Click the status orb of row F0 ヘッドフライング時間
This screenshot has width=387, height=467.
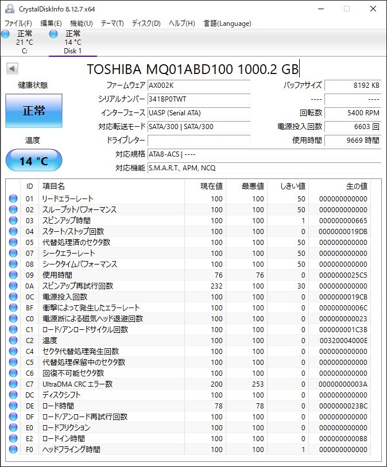pos(13,449)
